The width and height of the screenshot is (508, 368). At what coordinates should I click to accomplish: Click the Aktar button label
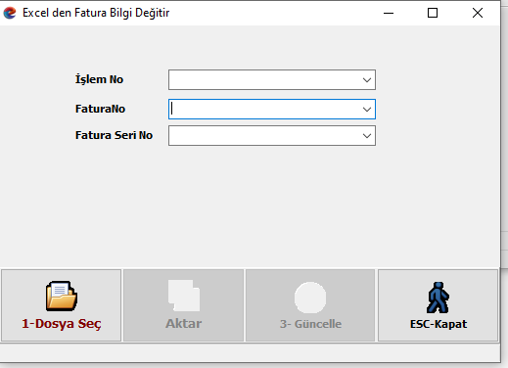coord(184,324)
